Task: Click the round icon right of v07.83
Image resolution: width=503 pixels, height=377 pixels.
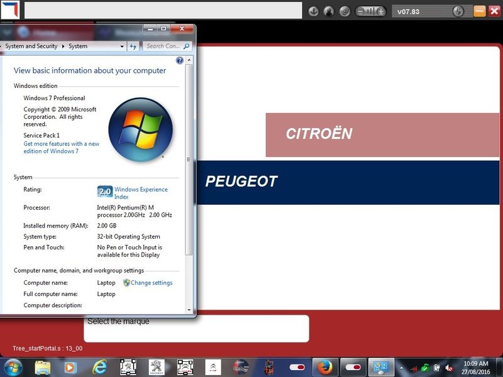Action: 458,11
